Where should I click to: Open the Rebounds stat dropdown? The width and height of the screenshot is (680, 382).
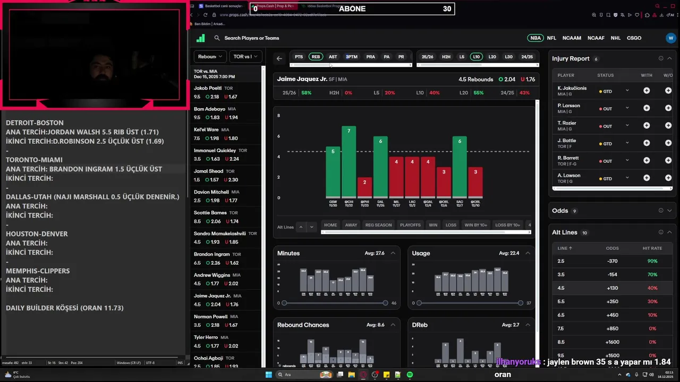coord(210,57)
